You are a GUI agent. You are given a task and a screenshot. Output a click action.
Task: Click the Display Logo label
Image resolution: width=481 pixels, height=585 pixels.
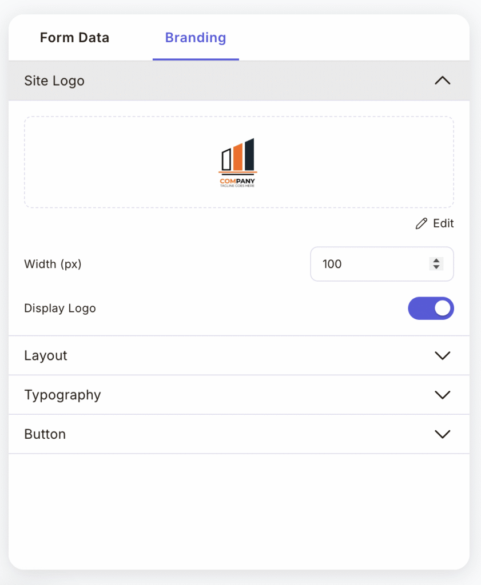[60, 308]
